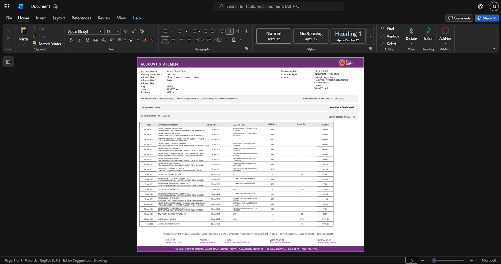Viewport: 501px width, 264px height.
Task: Switch to the Layout tab
Action: 59,18
